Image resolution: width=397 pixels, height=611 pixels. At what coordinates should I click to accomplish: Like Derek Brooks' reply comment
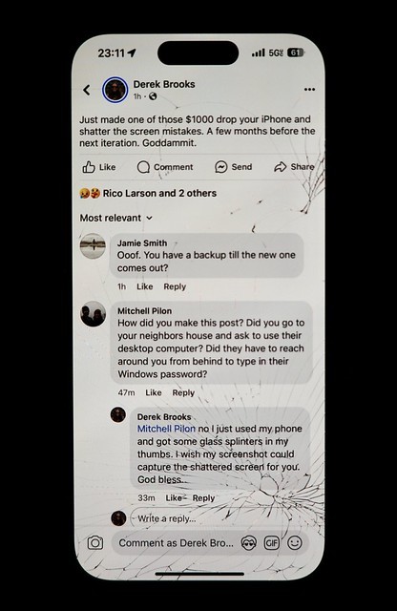coord(174,498)
